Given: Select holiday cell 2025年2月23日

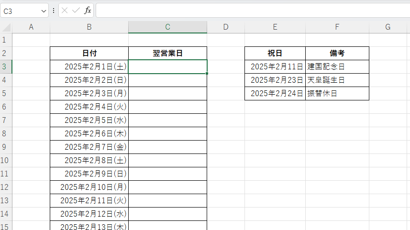Looking at the screenshot, I should pos(275,80).
